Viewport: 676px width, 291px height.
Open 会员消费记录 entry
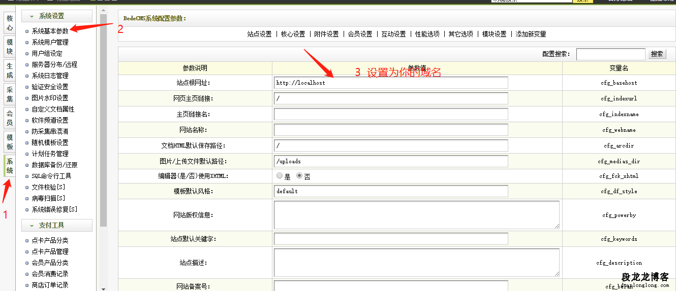(x=50, y=274)
